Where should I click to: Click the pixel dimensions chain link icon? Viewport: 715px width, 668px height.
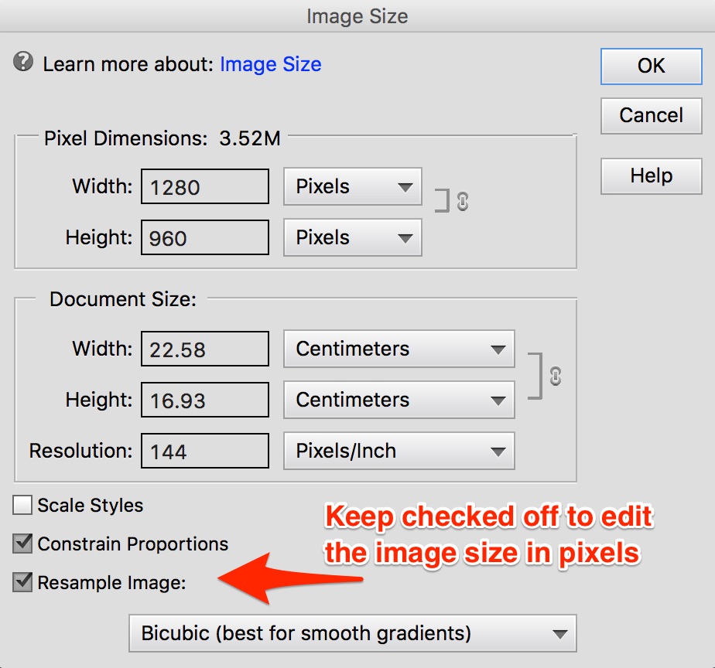pyautogui.click(x=463, y=201)
